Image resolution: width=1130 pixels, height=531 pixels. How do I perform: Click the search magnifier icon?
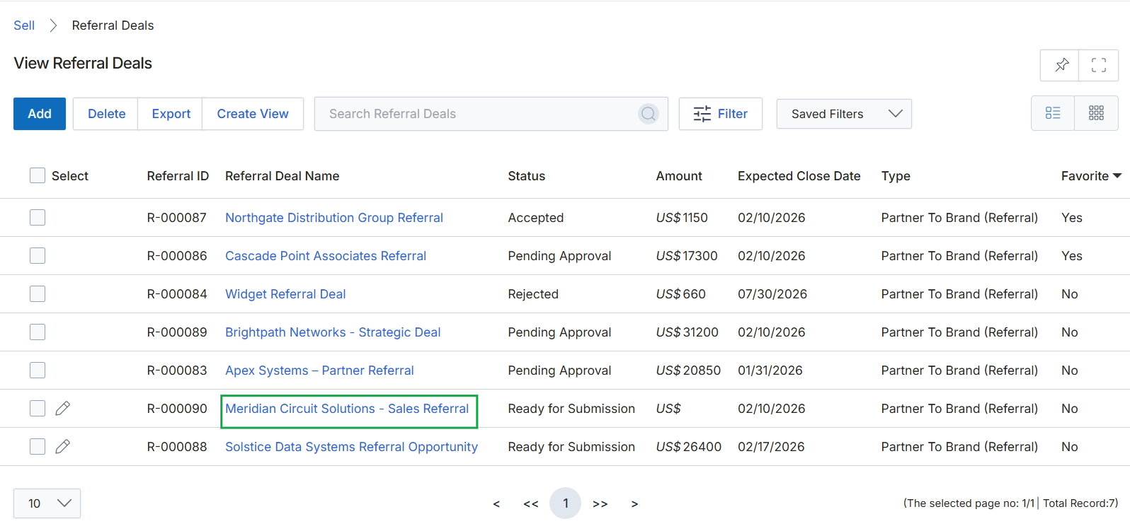[649, 114]
